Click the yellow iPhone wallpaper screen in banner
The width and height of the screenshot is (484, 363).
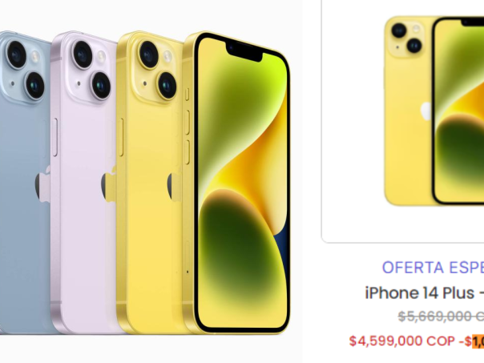[242, 182]
